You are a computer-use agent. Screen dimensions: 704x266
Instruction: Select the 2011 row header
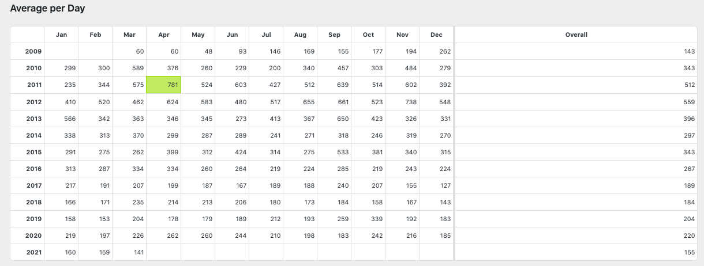point(35,85)
